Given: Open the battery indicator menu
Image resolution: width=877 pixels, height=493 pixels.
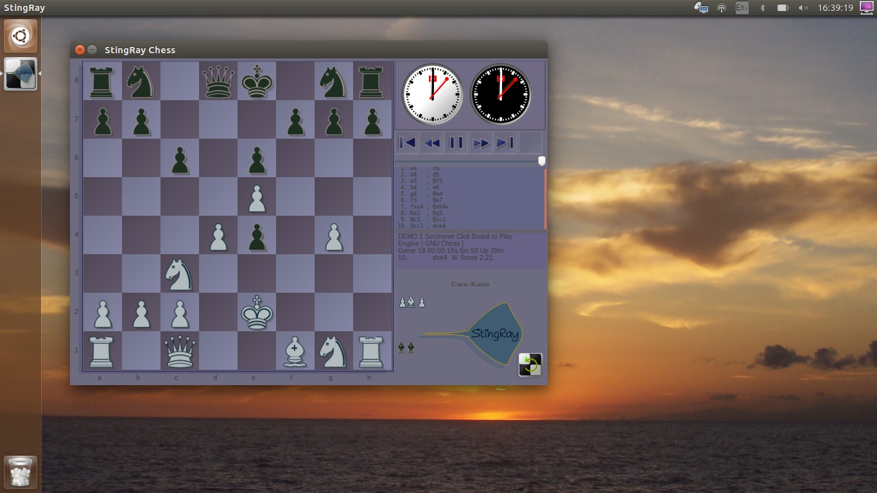Looking at the screenshot, I should click(783, 8).
